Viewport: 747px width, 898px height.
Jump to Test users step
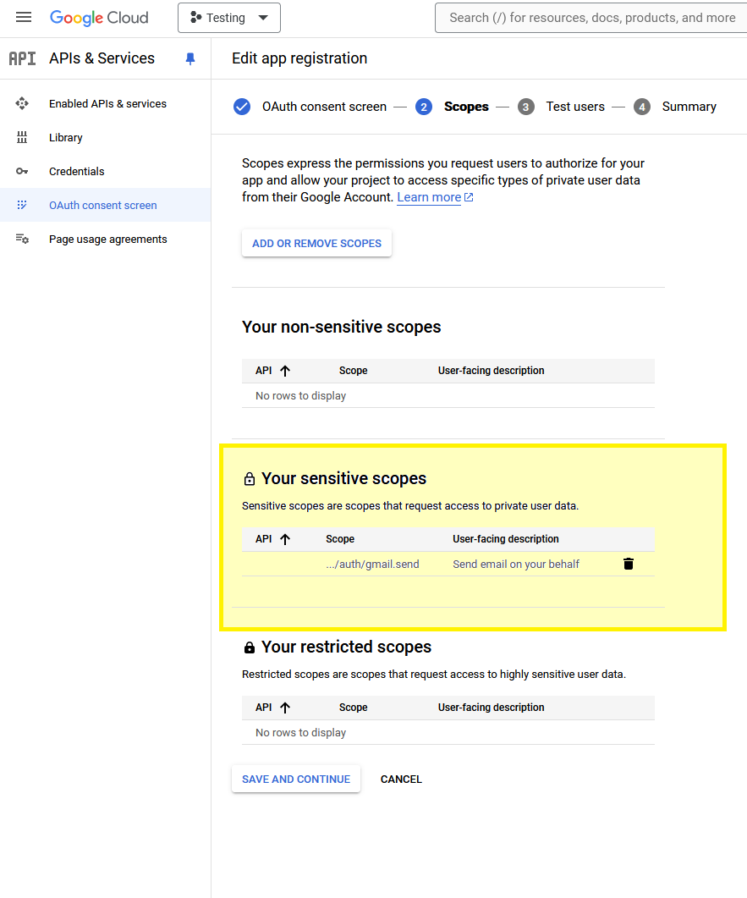pos(575,107)
